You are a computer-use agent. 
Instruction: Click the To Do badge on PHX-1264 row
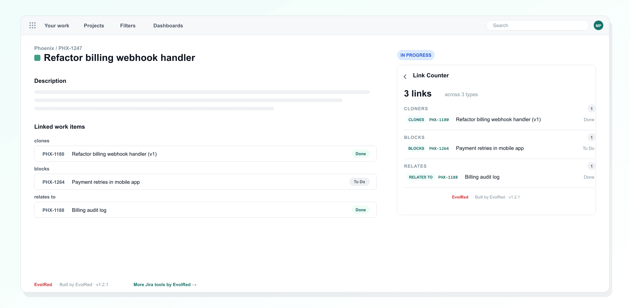(360, 182)
